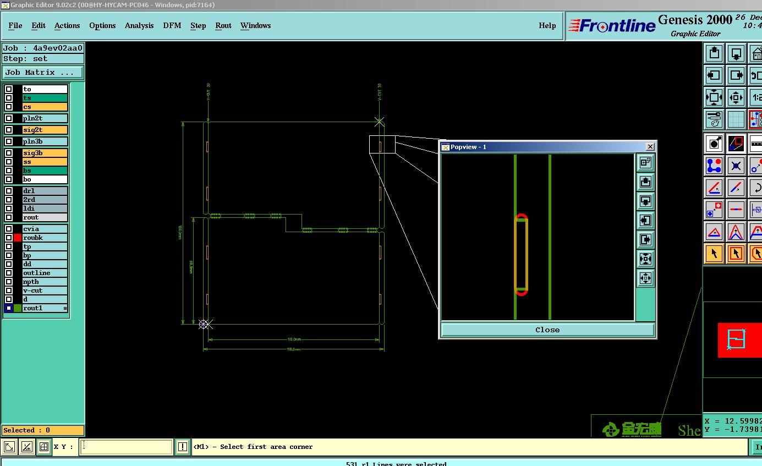Select the arrow in rectangle selection tool
The height and width of the screenshot is (466, 762).
(736, 254)
